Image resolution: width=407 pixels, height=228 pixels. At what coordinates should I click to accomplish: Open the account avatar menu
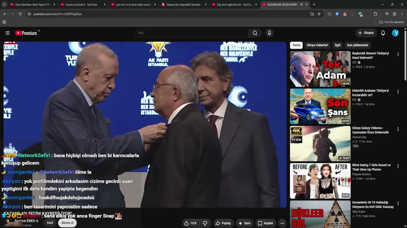tap(395, 33)
